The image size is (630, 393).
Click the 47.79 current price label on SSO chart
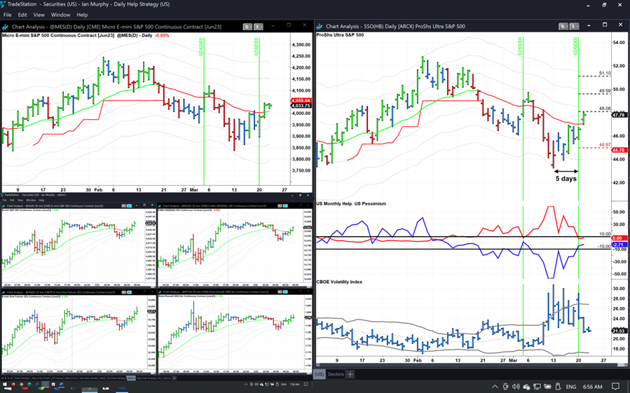click(x=618, y=115)
